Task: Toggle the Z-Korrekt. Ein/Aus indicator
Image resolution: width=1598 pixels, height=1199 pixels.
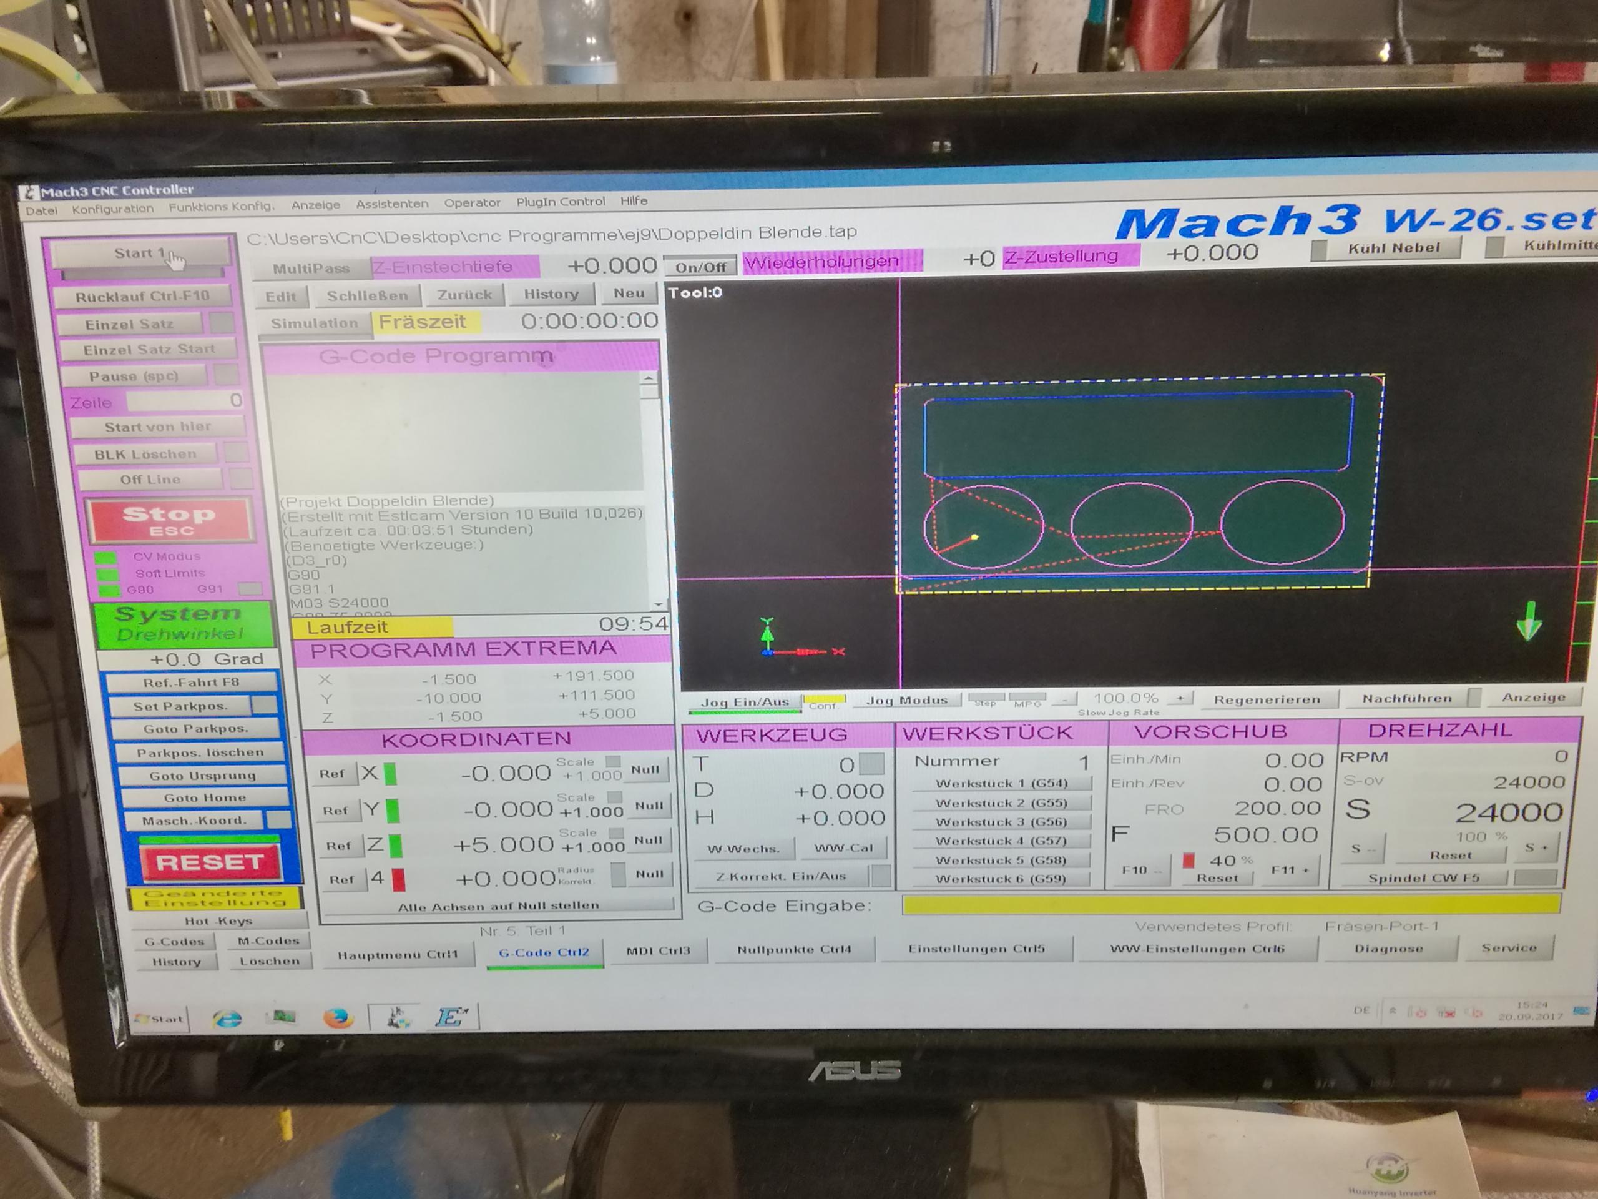Action: pyautogui.click(x=881, y=876)
